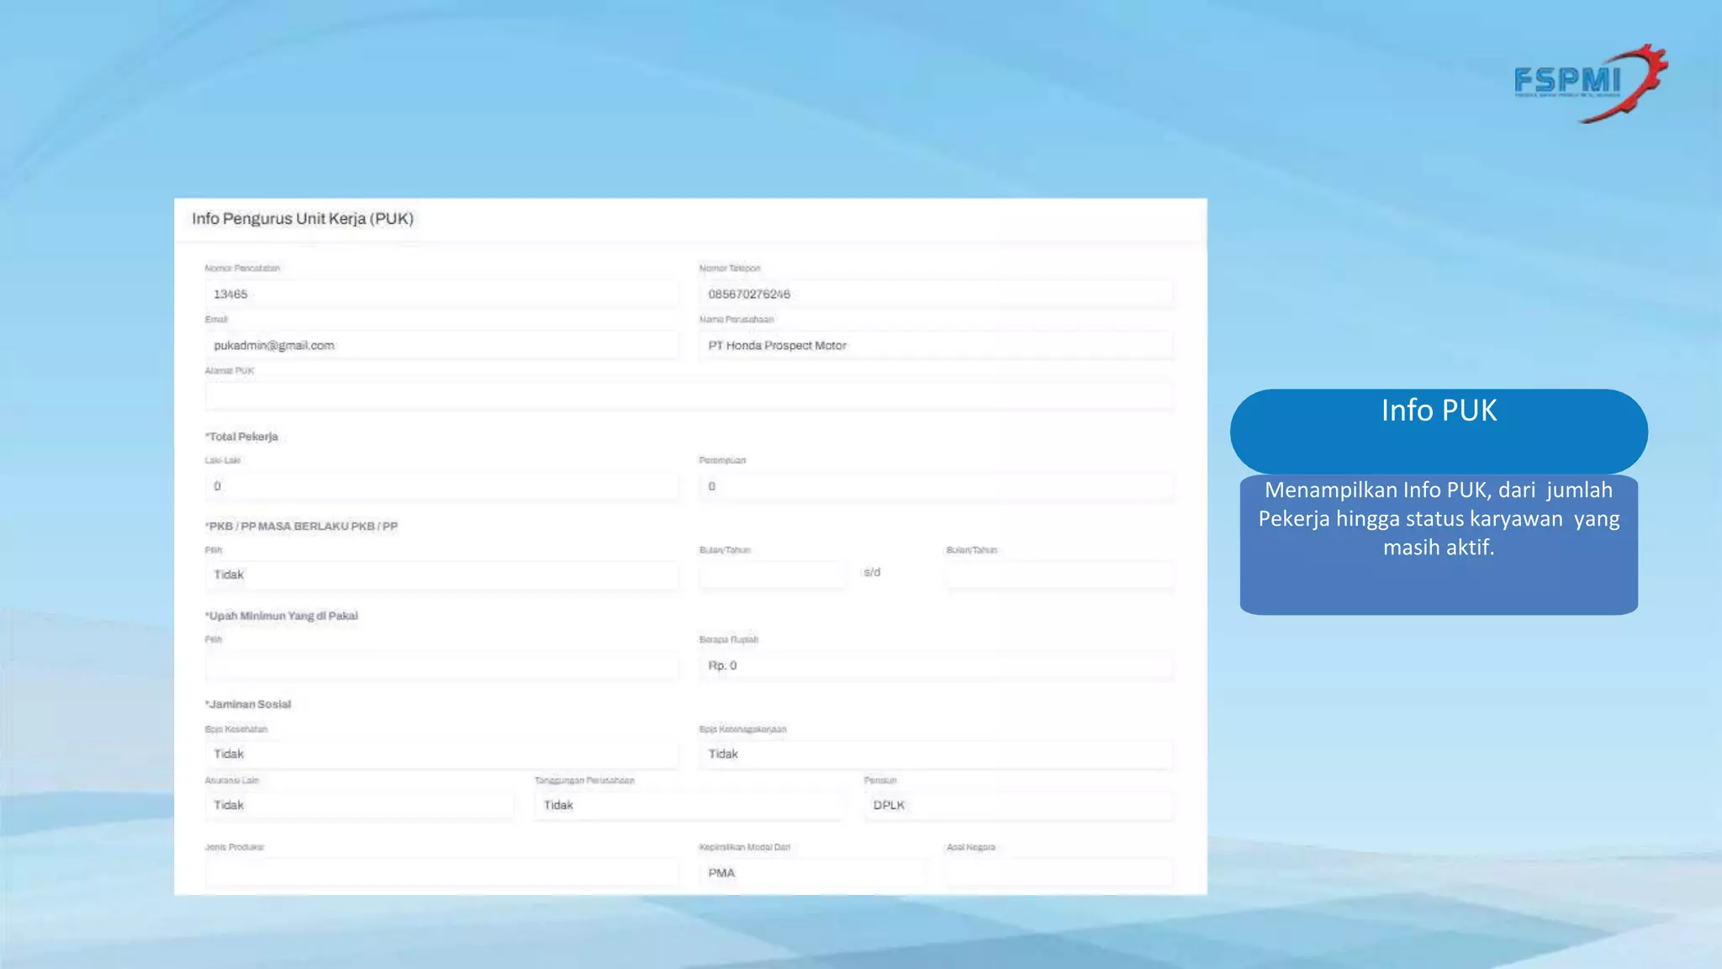
Task: Open the Asuransi Lain dropdown
Action: click(x=358, y=806)
